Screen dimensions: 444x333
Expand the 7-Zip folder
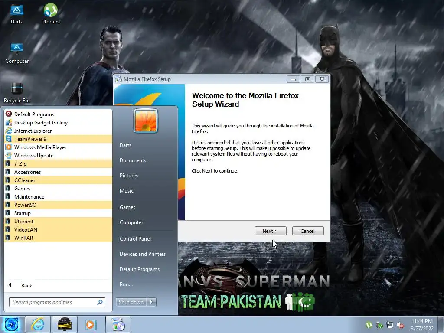[59, 163]
